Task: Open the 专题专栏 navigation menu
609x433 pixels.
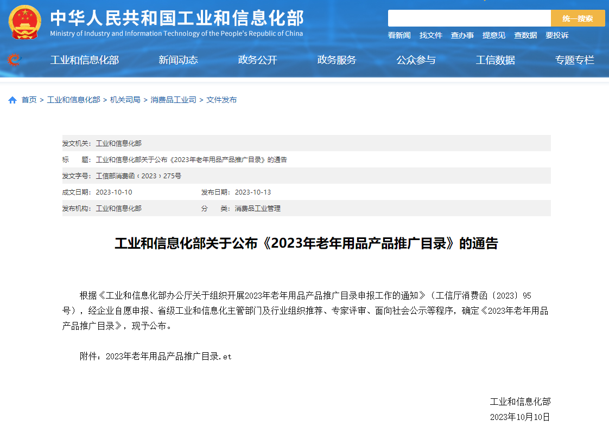Action: (574, 60)
